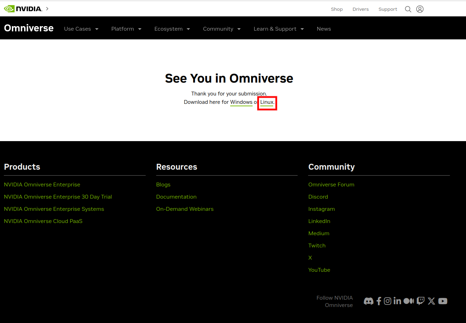Open the Shop link
The width and height of the screenshot is (466, 323).
(337, 9)
